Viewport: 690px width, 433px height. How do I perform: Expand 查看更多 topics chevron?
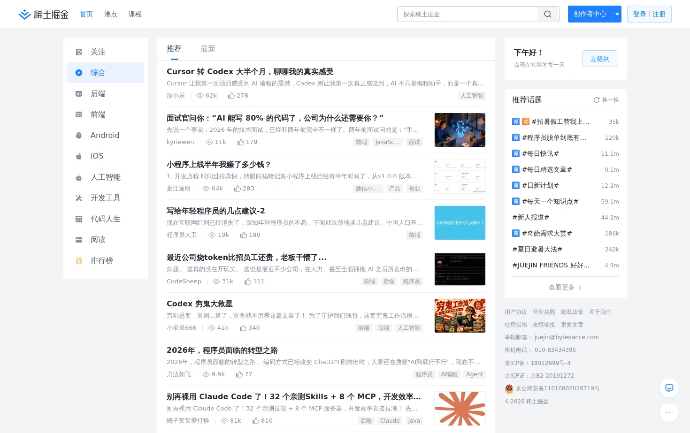click(580, 288)
